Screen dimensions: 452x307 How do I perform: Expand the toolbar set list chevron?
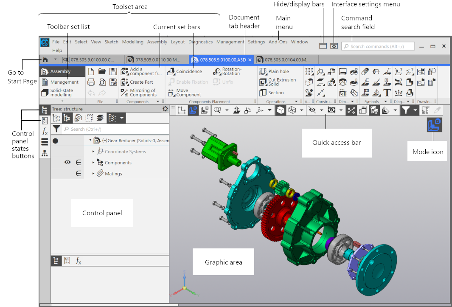point(62,101)
